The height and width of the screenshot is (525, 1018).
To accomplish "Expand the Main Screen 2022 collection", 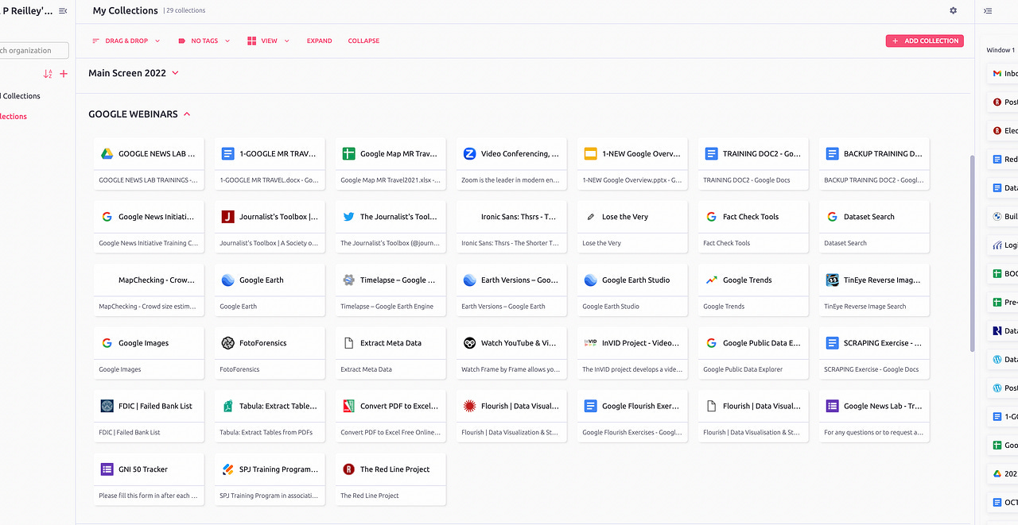I will pos(175,73).
